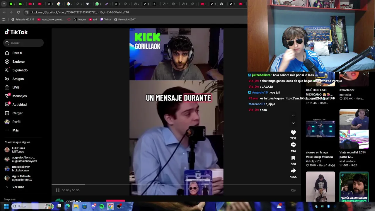Seek along the video progress bar

[176, 185]
